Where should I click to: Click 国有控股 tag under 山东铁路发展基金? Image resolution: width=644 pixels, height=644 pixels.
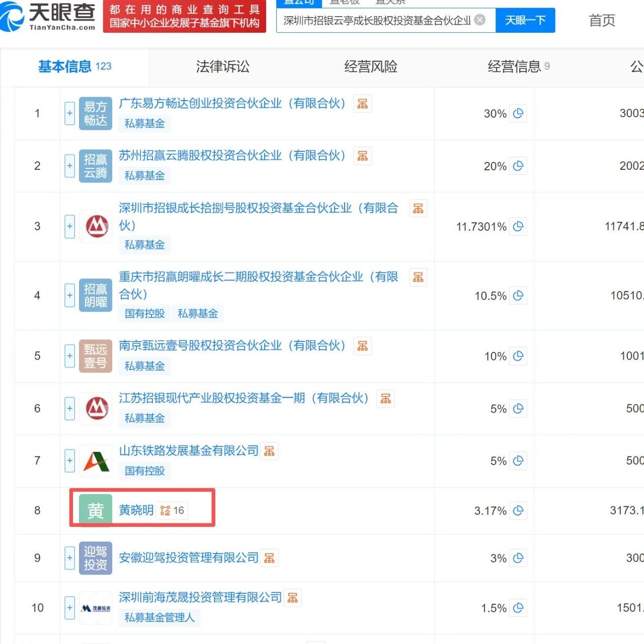point(145,471)
